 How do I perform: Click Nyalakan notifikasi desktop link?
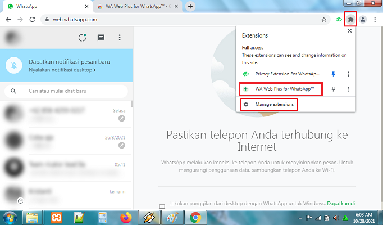[x=62, y=70]
